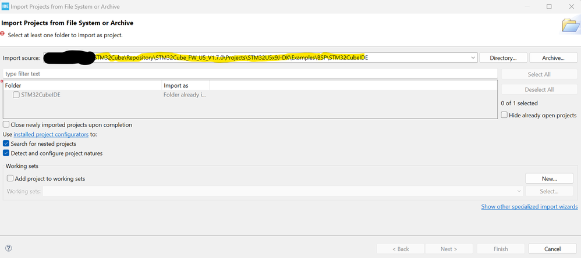The height and width of the screenshot is (258, 581).
Task: Click the Folder column header
Action: click(x=83, y=85)
